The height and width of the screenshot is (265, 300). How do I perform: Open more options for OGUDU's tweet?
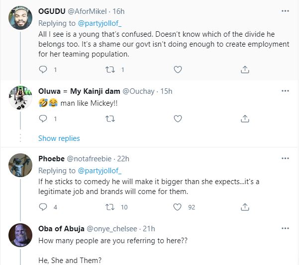285,10
